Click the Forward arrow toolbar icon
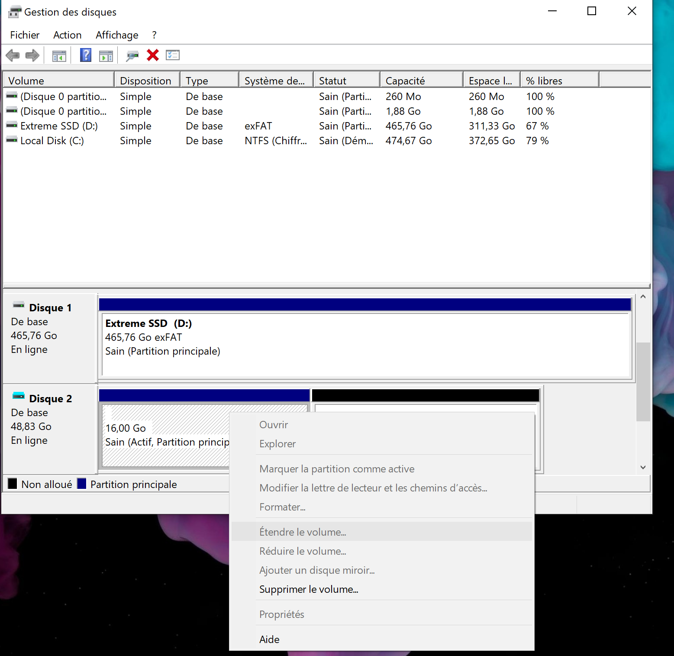Screen dimensions: 674x656 pyautogui.click(x=32, y=55)
